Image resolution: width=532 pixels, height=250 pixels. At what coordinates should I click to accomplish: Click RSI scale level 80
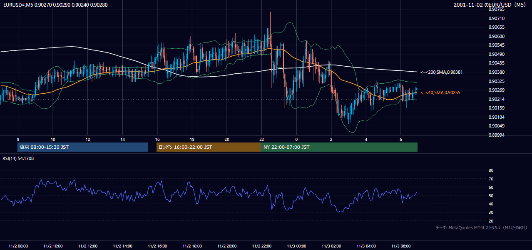click(x=491, y=170)
